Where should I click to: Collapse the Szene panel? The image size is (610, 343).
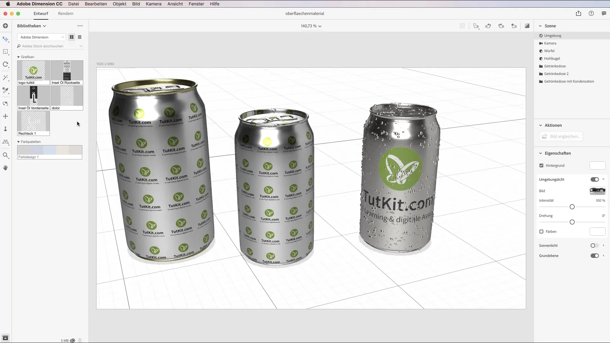pyautogui.click(x=540, y=26)
